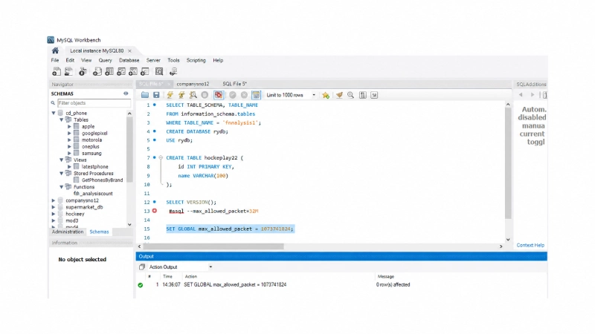Collapse the Views folder
This screenshot has width=595, height=334.
pyautogui.click(x=62, y=160)
